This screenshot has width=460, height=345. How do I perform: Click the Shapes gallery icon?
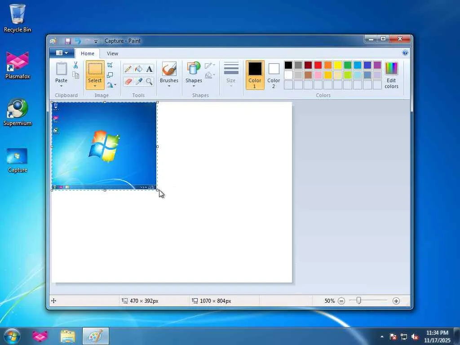pyautogui.click(x=194, y=68)
